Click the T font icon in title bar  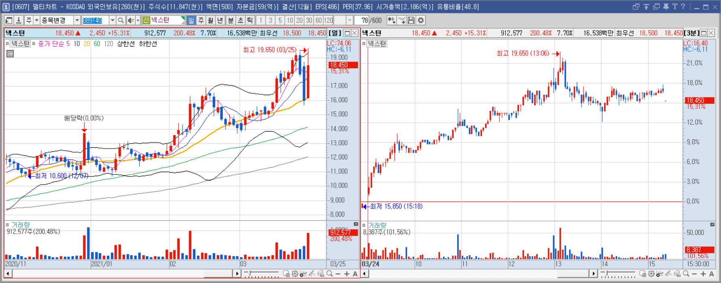[x=674, y=6]
